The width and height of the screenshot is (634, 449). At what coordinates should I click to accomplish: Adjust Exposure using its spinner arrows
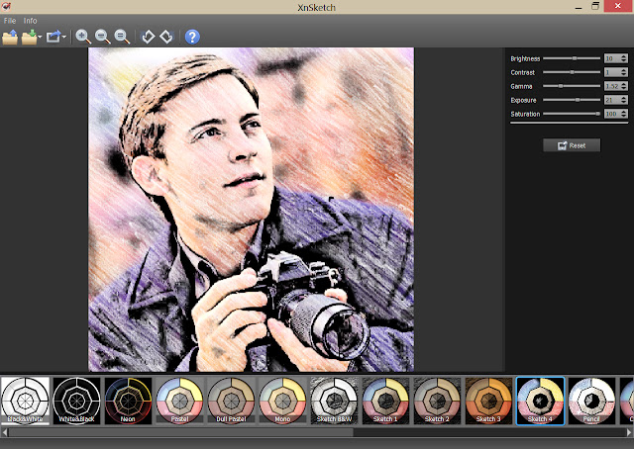[x=624, y=100]
